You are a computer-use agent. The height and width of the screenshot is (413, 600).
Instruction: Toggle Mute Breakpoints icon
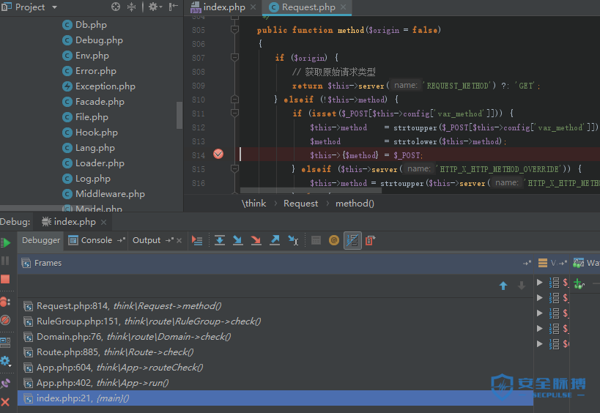(5, 320)
